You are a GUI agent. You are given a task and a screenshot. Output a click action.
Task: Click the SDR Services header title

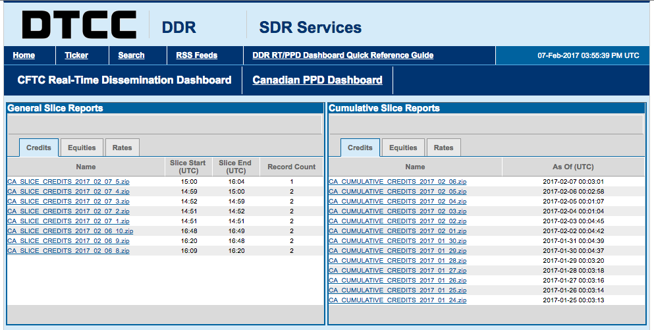pyautogui.click(x=310, y=28)
